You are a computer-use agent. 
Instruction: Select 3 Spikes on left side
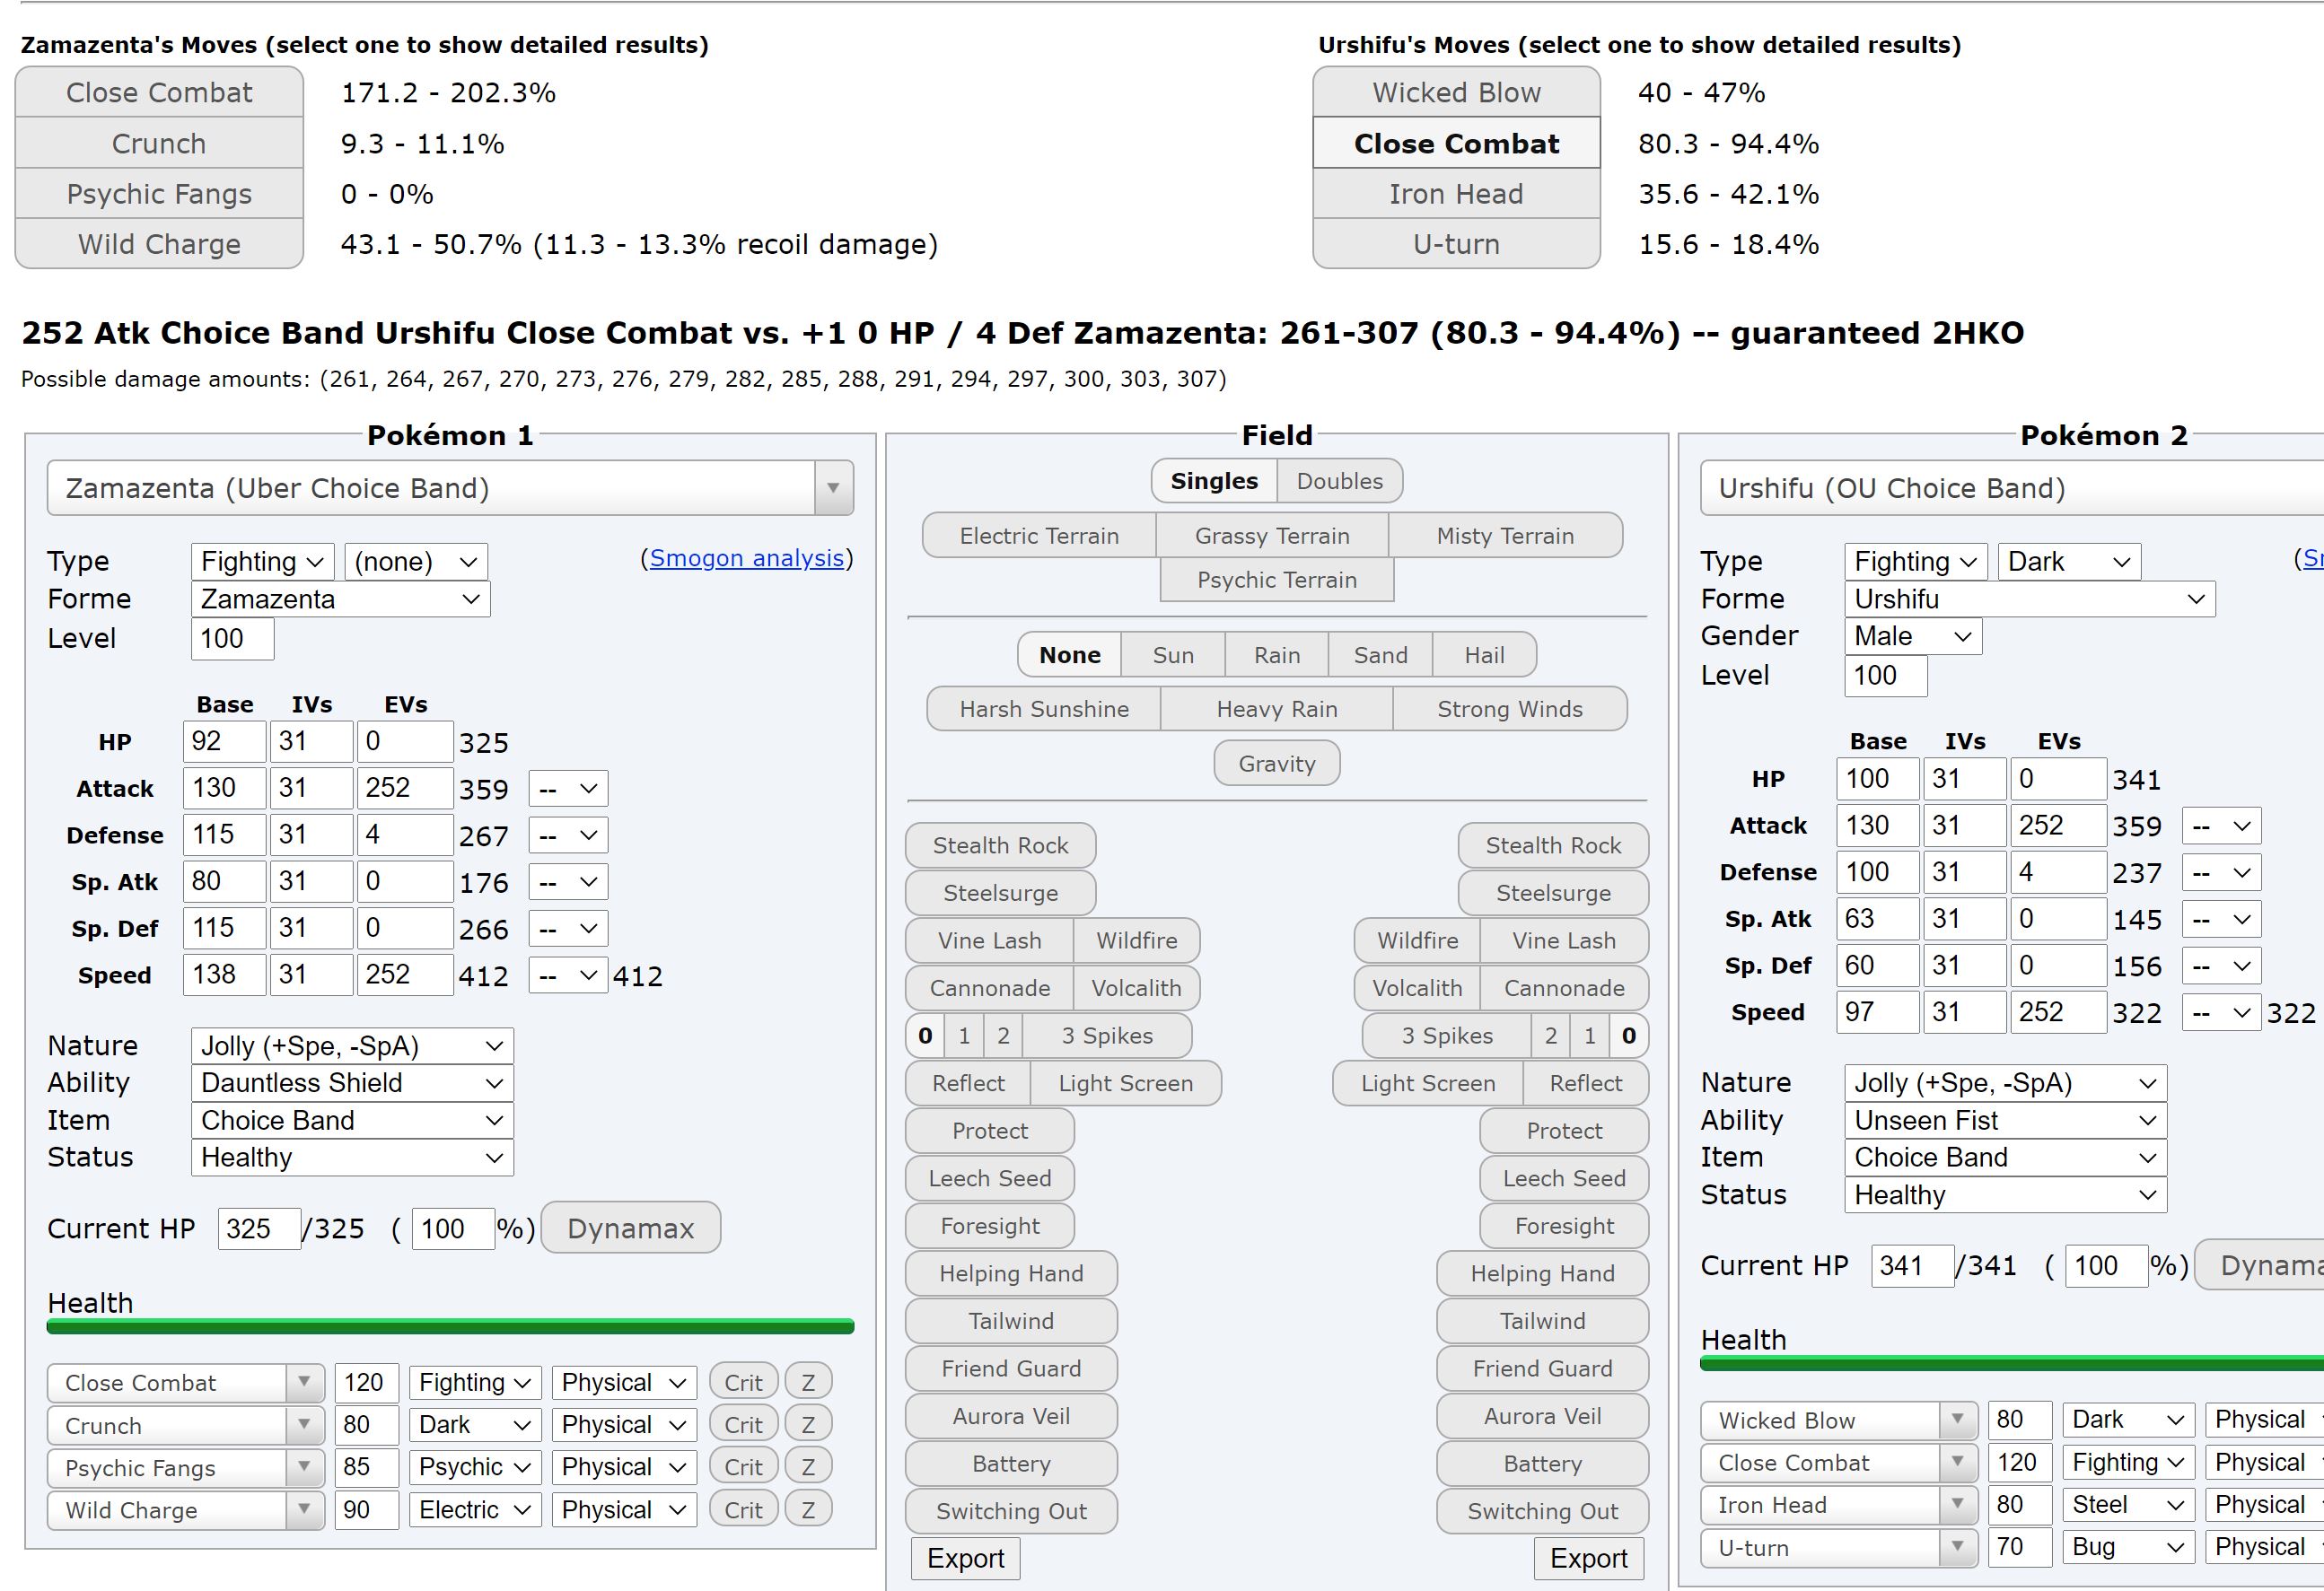tap(1107, 1036)
